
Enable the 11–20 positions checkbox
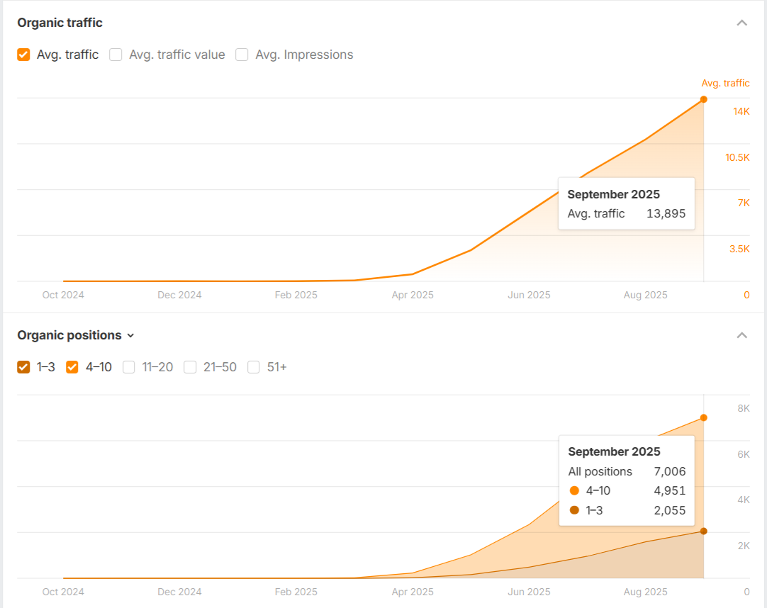pos(128,367)
